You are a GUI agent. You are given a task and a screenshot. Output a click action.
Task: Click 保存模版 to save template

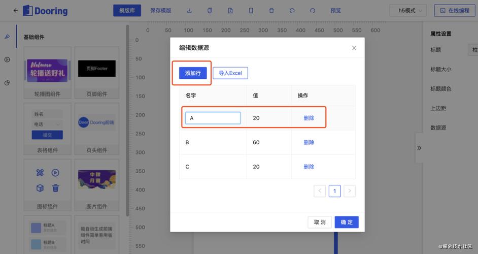tap(161, 11)
